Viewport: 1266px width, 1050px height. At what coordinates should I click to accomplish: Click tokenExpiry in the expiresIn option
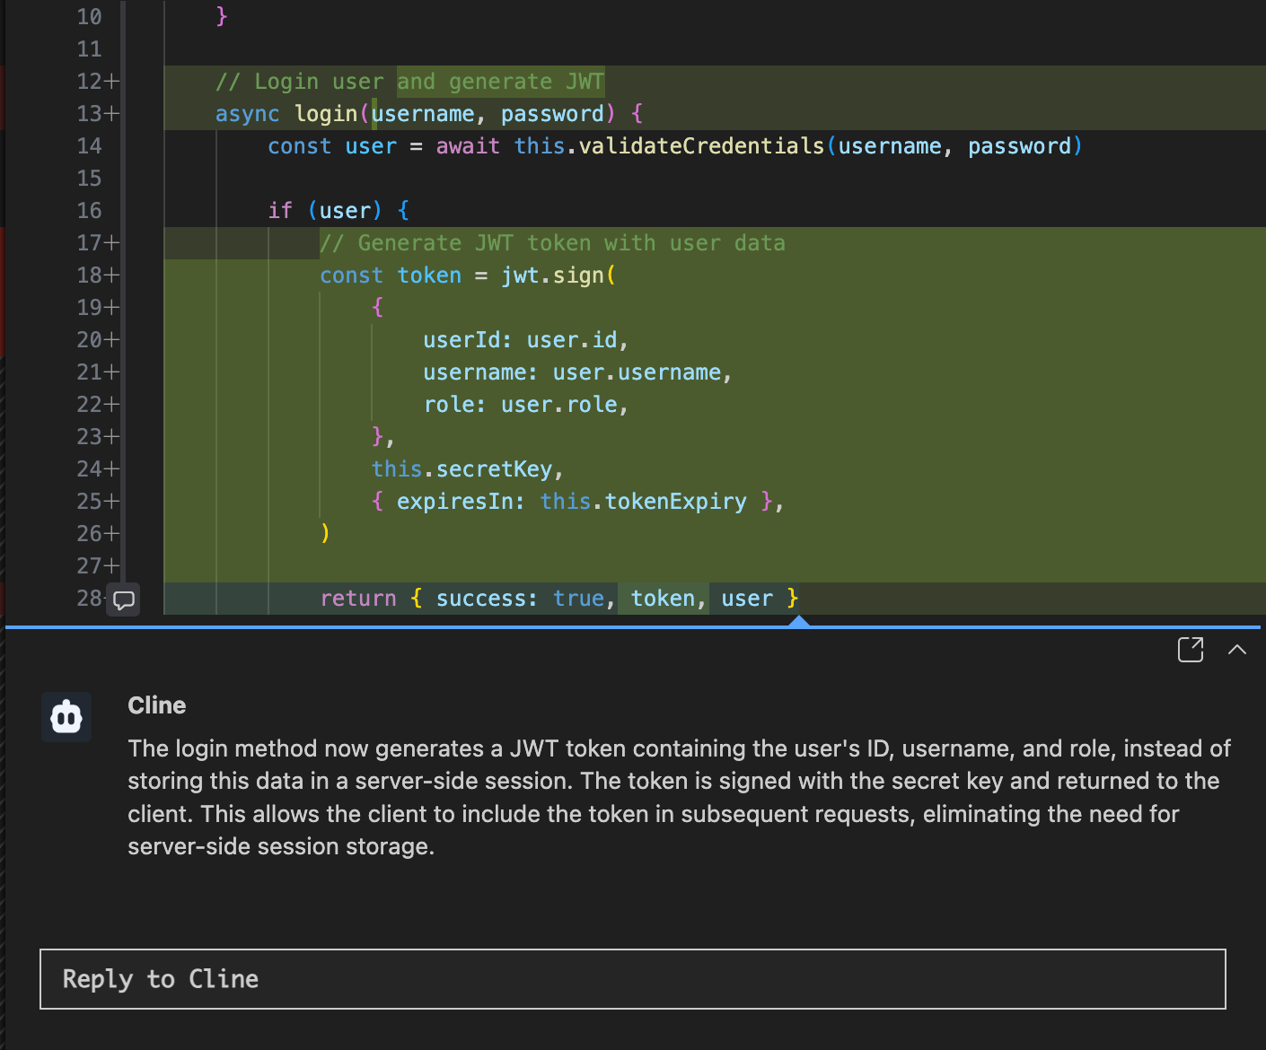click(x=675, y=502)
